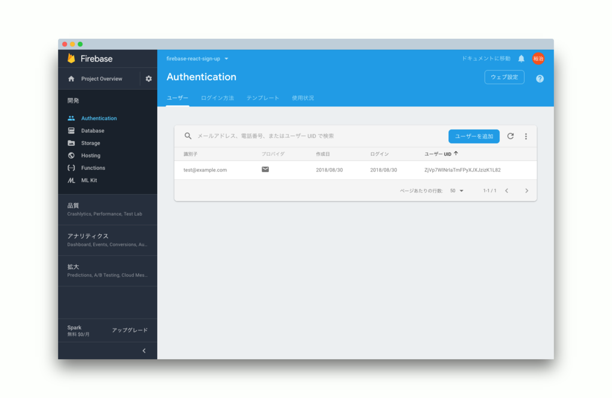Collapse the 開発 section header
This screenshot has width=612, height=398.
coord(74,100)
